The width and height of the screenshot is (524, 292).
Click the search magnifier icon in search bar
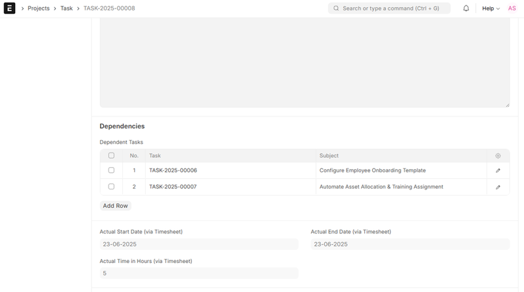[x=337, y=9]
